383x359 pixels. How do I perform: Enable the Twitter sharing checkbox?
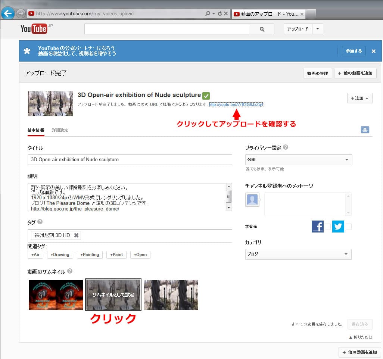[x=348, y=227]
